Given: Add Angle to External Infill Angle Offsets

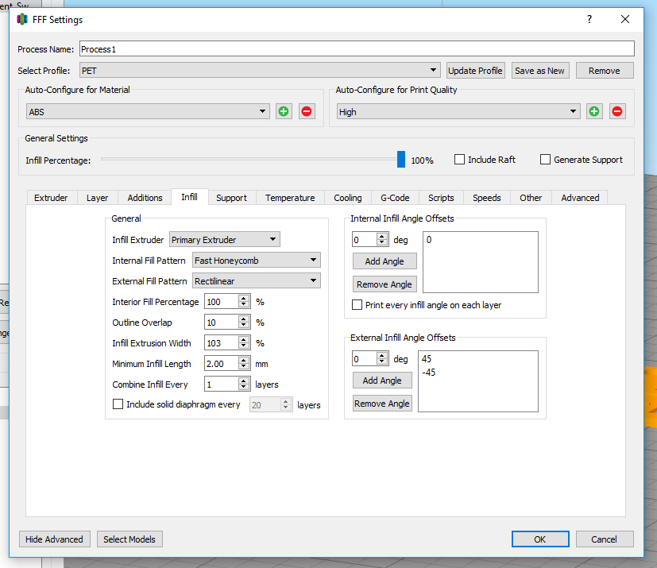Looking at the screenshot, I should [382, 381].
